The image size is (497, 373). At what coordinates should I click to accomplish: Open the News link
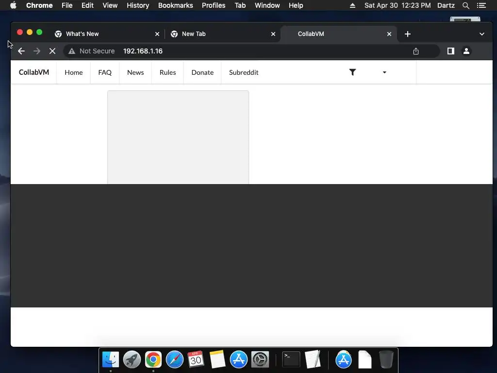pyautogui.click(x=135, y=72)
